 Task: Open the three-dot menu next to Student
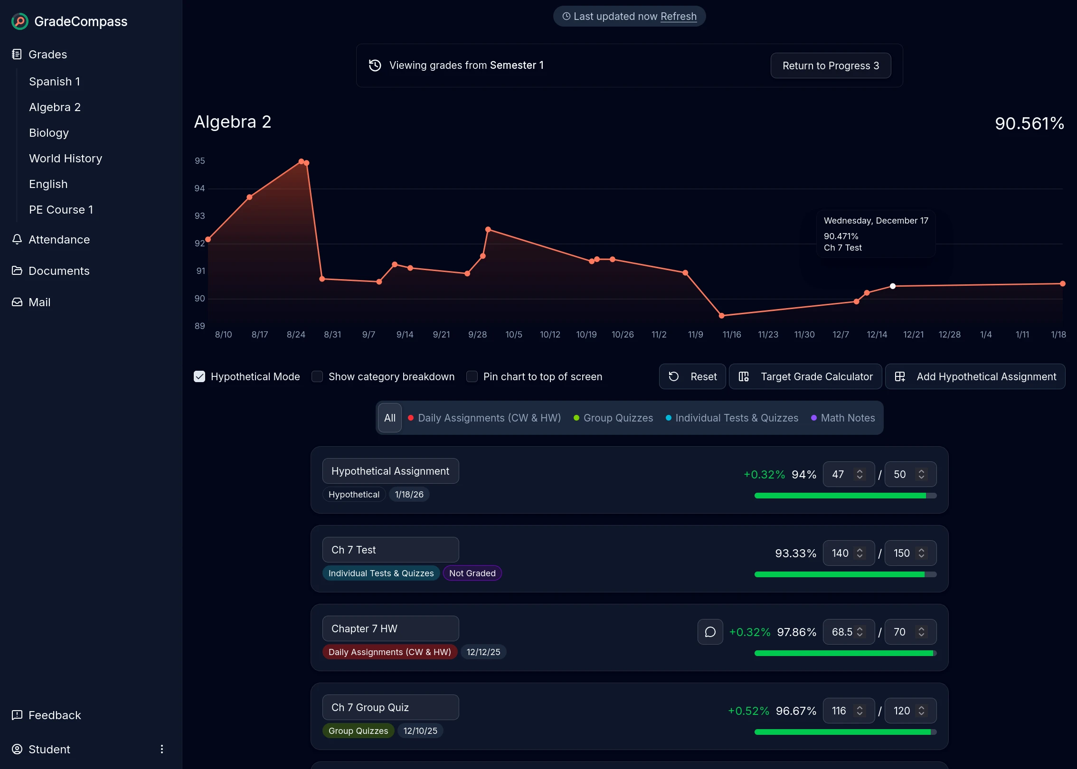(x=162, y=749)
